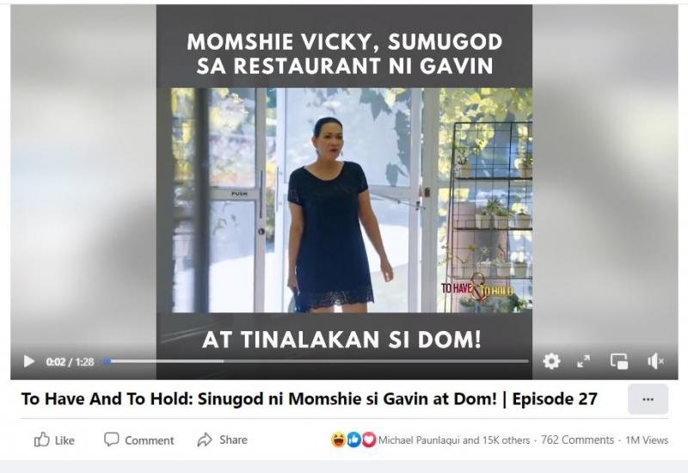Like the video post
688x473 pixels.
(54, 439)
